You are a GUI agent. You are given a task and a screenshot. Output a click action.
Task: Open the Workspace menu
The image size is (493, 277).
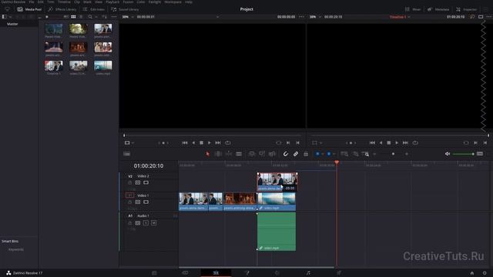point(173,2)
